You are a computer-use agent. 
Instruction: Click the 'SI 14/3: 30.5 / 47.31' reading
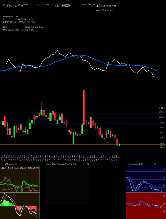pos(25,19)
